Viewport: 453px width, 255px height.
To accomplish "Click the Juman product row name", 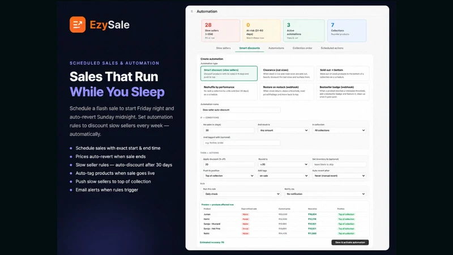I will click(207, 214).
